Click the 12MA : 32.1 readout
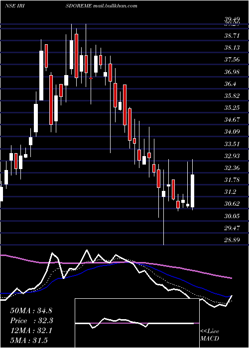The image size is (249, 348). click(x=31, y=331)
